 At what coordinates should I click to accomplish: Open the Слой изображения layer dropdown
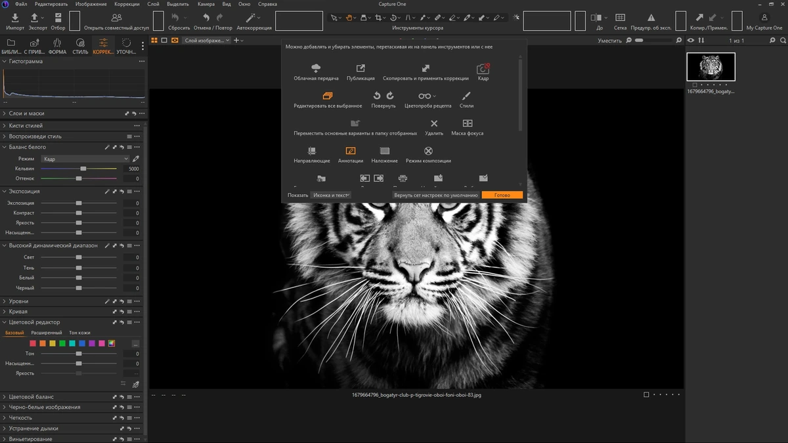[207, 40]
